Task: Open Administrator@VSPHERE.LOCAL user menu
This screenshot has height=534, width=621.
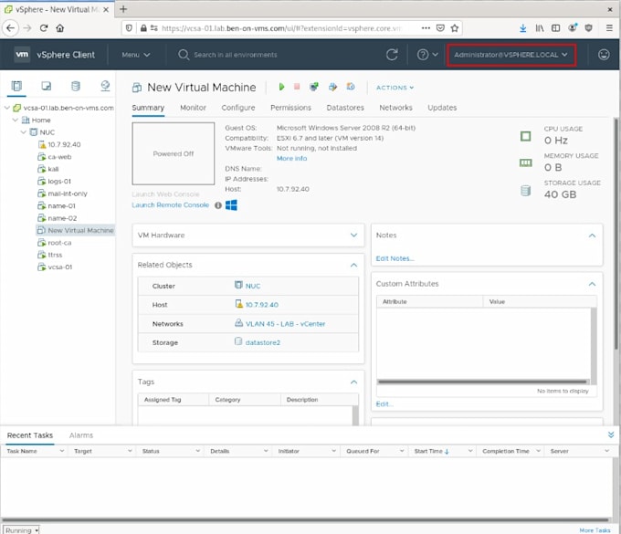Action: tap(510, 55)
